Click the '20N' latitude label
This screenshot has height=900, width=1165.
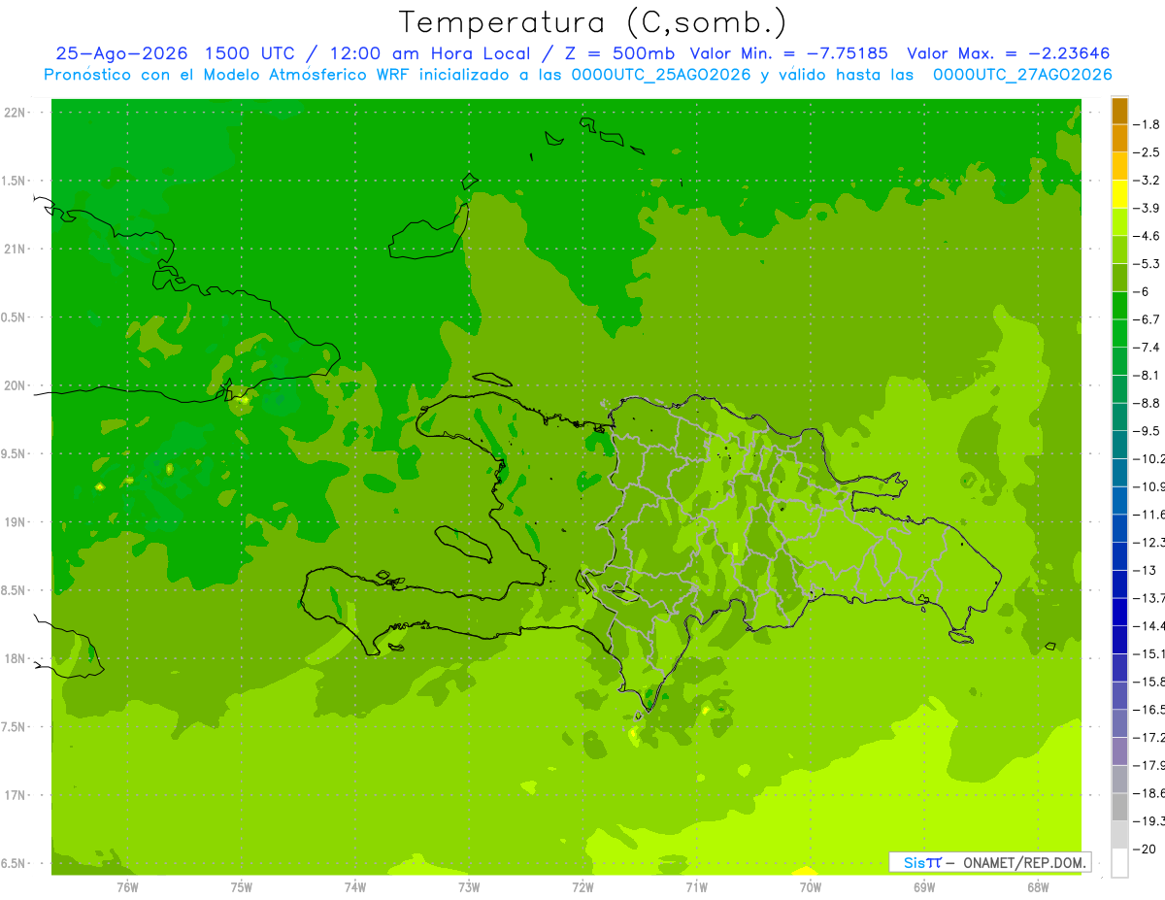coord(17,385)
